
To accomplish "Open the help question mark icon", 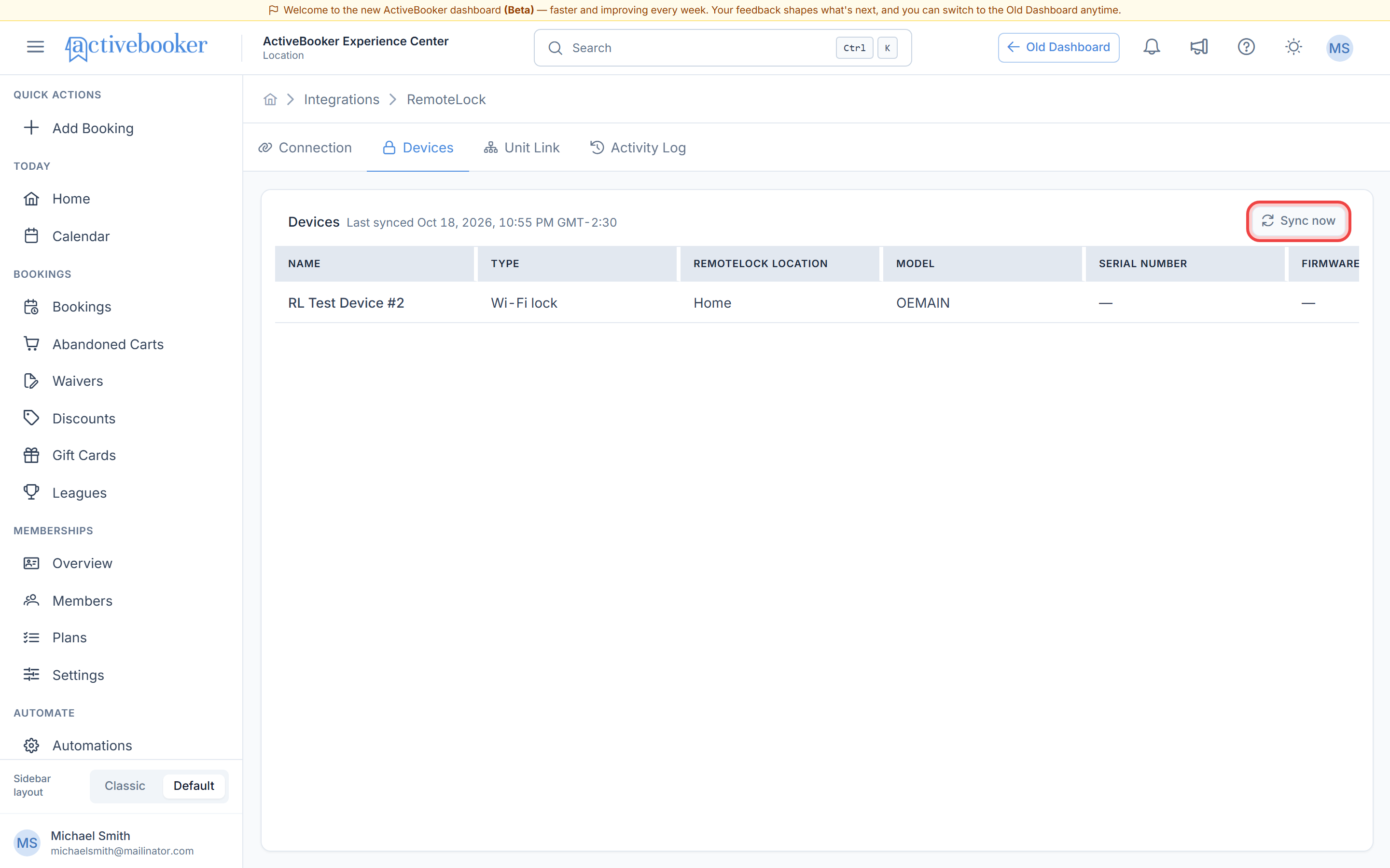I will [x=1246, y=47].
